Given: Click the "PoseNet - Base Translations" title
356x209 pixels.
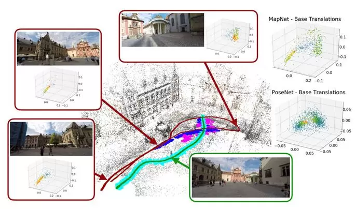Looking at the screenshot, I should pos(308,93).
